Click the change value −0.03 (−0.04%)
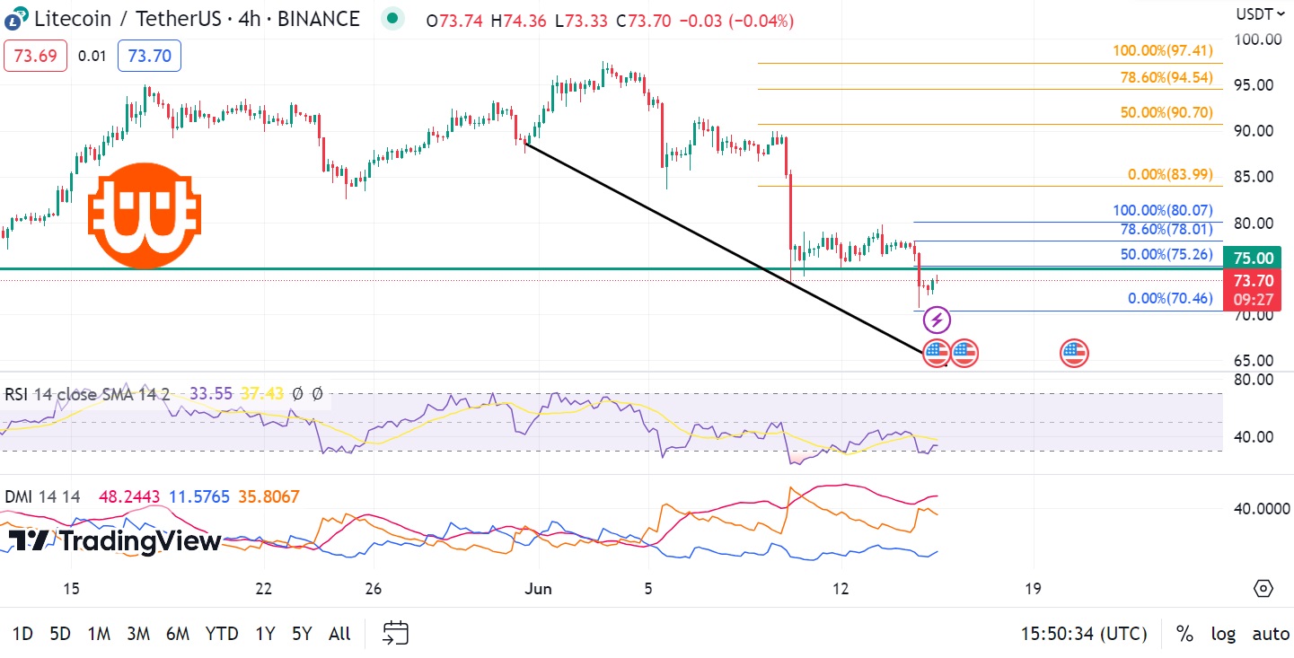This screenshot has width=1294, height=658. click(735, 20)
